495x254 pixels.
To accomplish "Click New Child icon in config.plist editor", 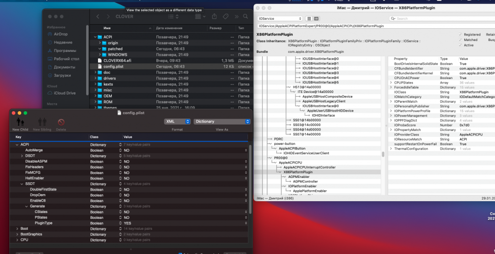I will tap(20, 122).
